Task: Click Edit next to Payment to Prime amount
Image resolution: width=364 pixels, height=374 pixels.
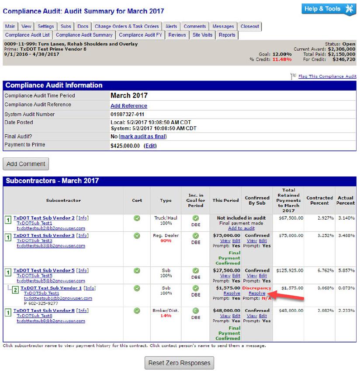Action: pyautogui.click(x=150, y=146)
